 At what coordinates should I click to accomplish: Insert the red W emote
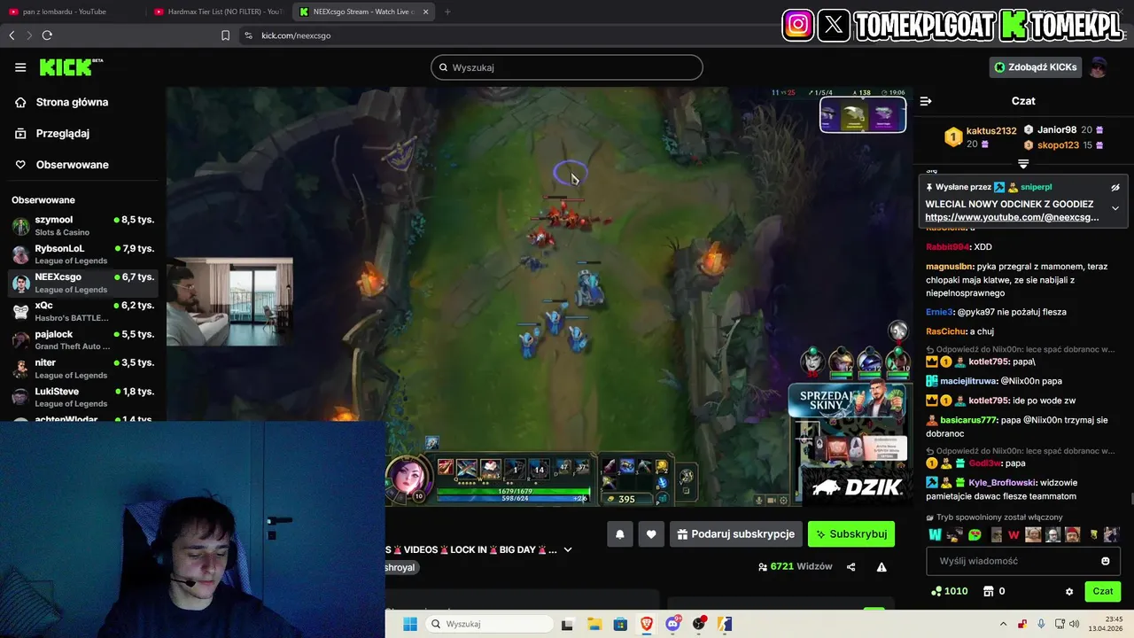[x=1014, y=534]
